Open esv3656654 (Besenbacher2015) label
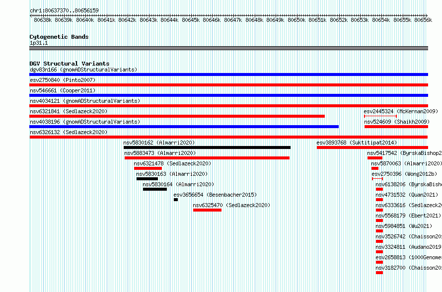The height and width of the screenshot is (292, 442). coord(215,195)
